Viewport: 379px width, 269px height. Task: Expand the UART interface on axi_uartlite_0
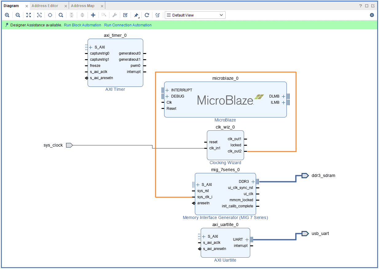point(247,240)
